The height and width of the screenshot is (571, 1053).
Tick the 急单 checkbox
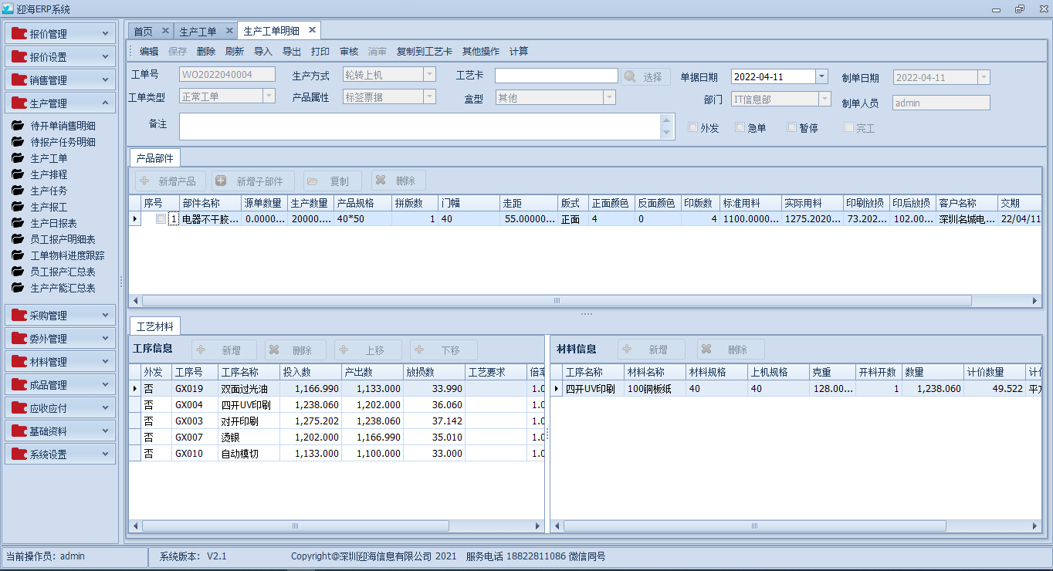pyautogui.click(x=740, y=127)
